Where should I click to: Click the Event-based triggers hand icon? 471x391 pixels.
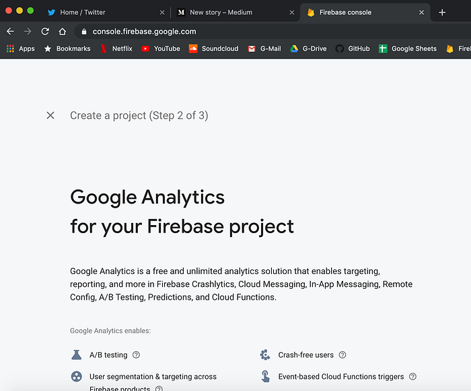(x=265, y=376)
